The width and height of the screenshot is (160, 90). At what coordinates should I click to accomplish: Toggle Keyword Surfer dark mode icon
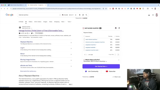pos(116,28)
